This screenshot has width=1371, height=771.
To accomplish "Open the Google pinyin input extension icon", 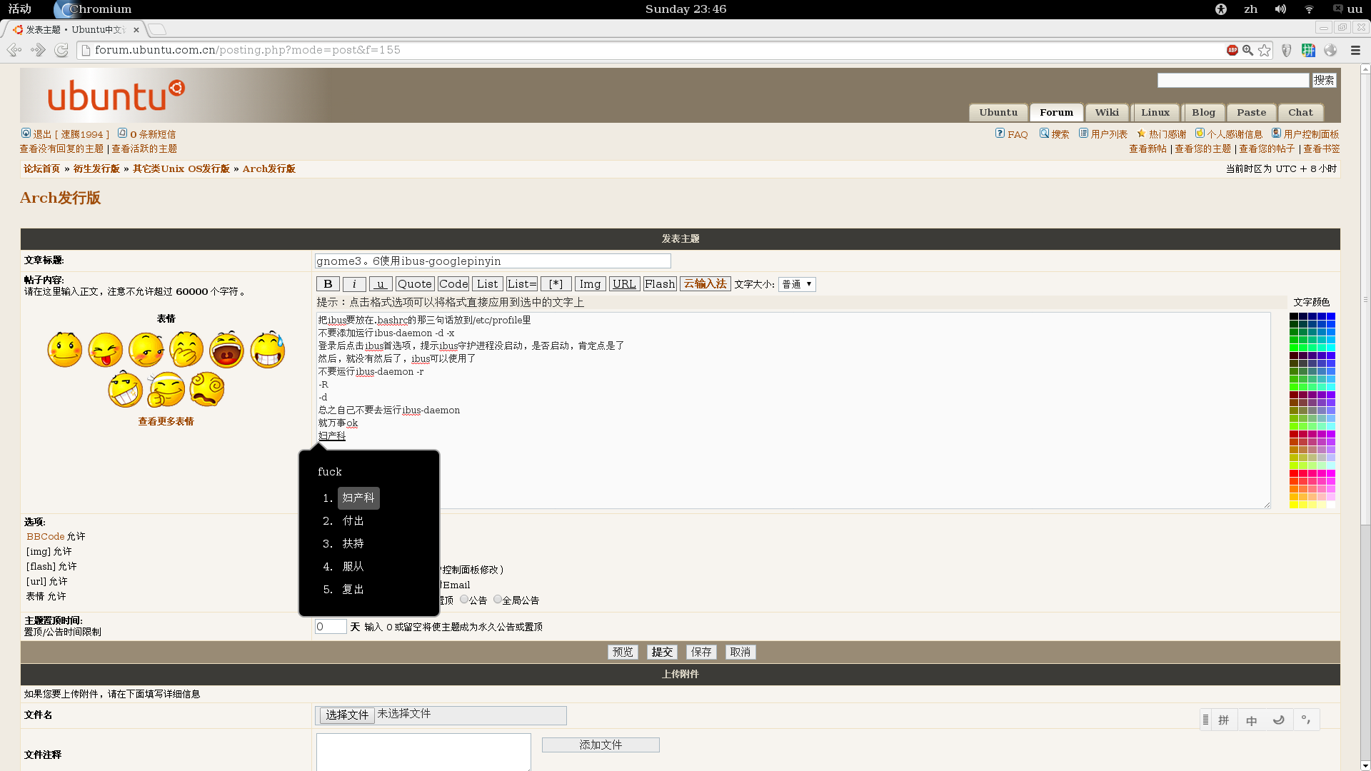I will (1308, 50).
